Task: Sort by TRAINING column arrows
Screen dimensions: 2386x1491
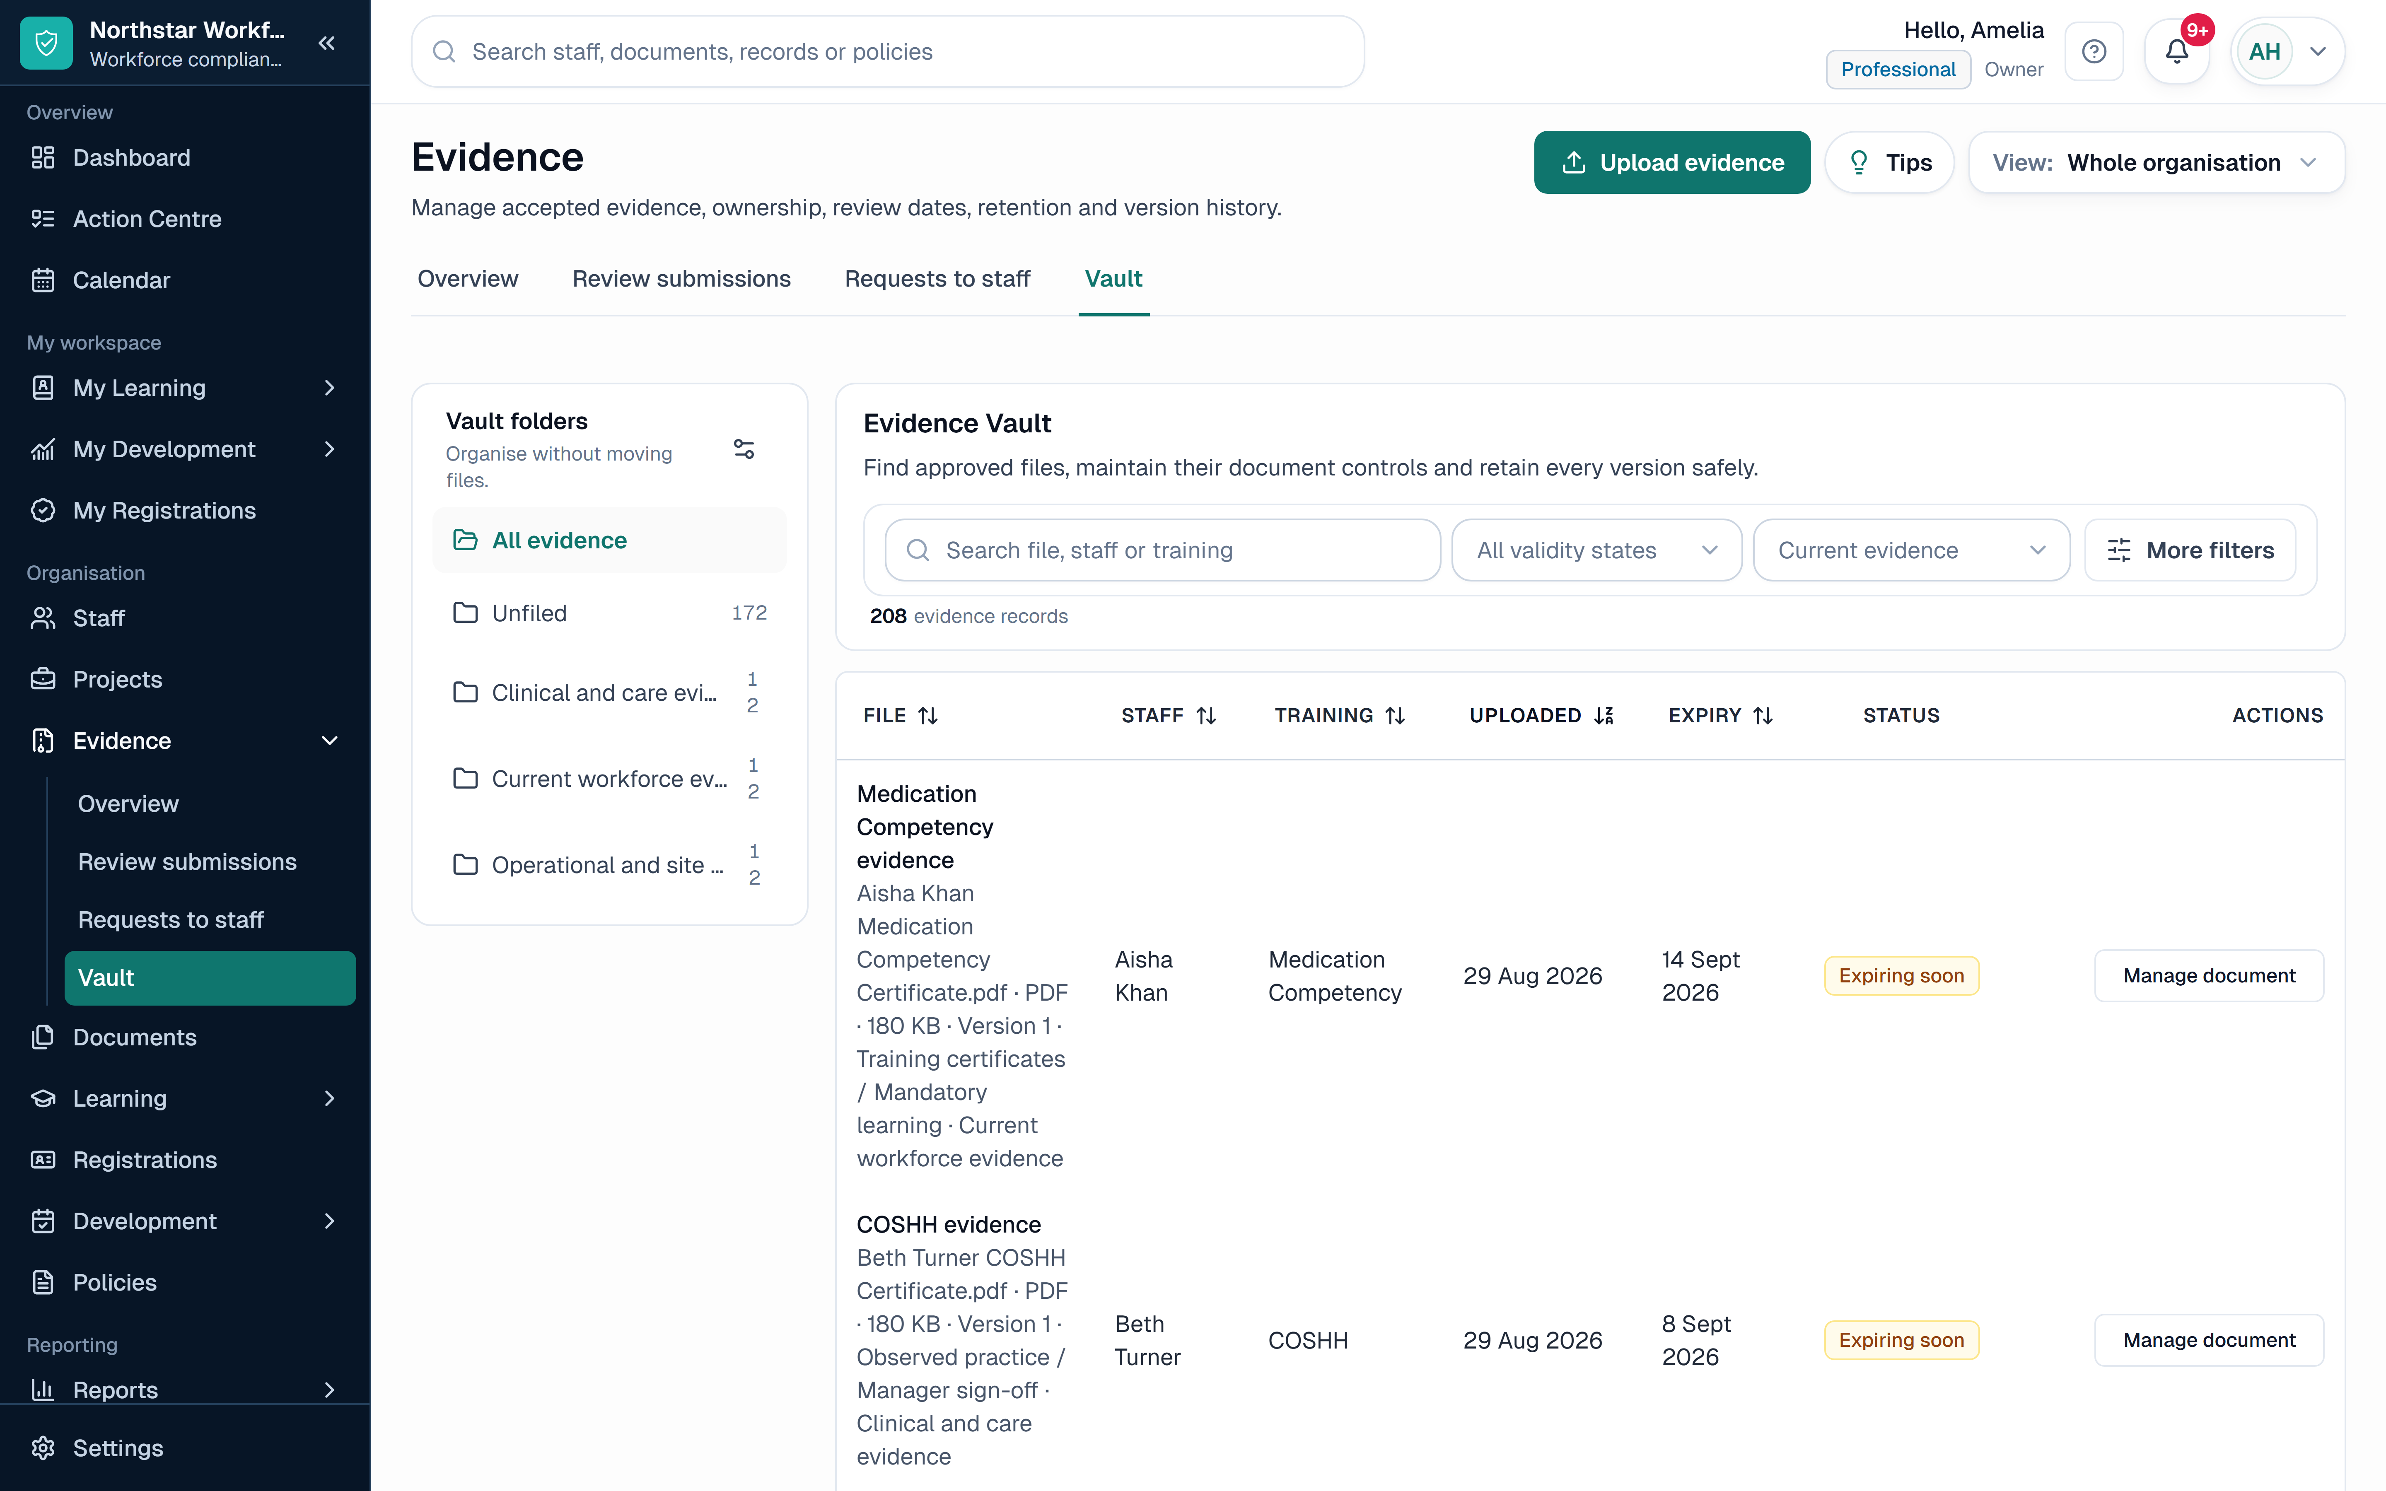Action: point(1395,716)
